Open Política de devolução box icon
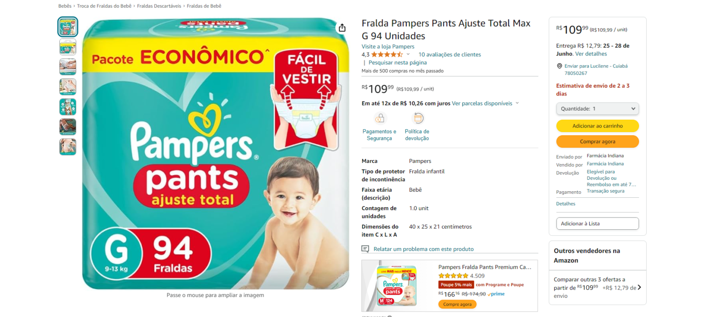Screen dimensions: 706x317 pos(417,118)
